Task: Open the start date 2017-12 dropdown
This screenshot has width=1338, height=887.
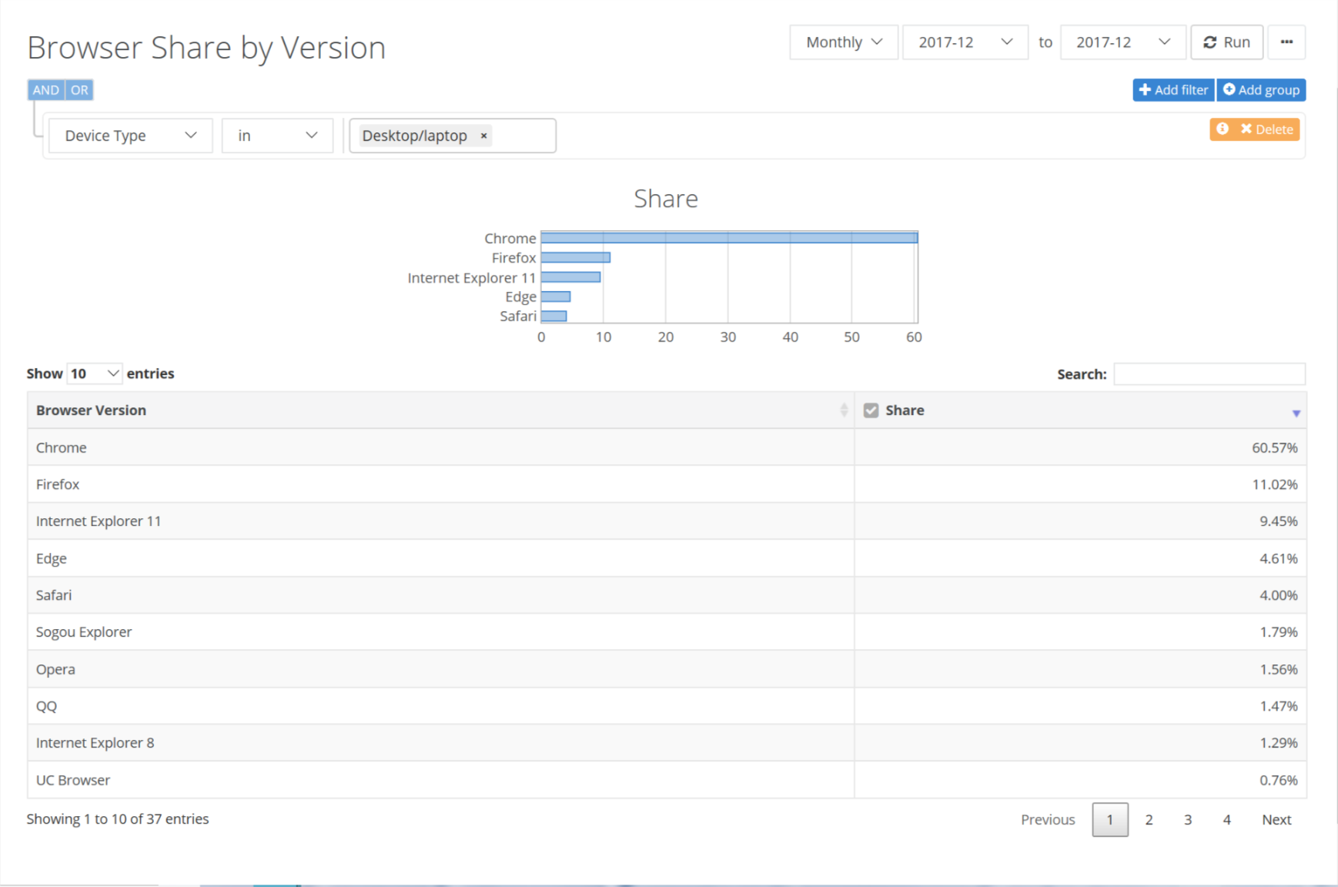Action: [x=965, y=42]
